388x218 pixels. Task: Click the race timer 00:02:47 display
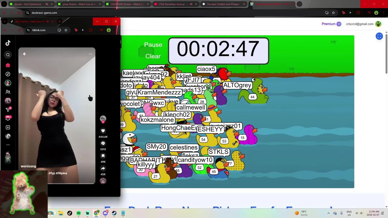(218, 51)
